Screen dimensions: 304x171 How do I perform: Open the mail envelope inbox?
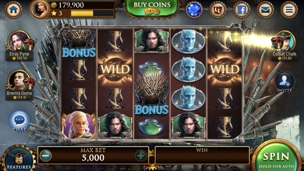(265, 10)
